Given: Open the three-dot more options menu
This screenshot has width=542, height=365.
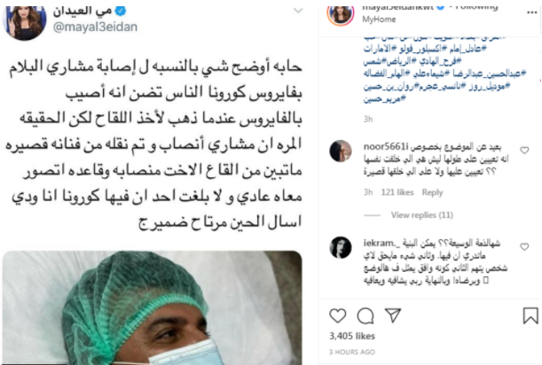Looking at the screenshot, I should pyautogui.click(x=531, y=12).
